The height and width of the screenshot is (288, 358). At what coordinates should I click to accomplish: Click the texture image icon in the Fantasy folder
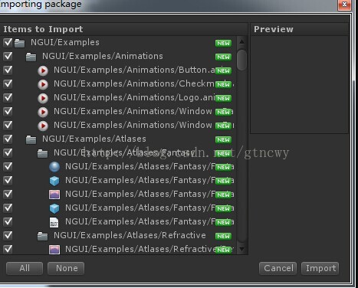(x=54, y=195)
